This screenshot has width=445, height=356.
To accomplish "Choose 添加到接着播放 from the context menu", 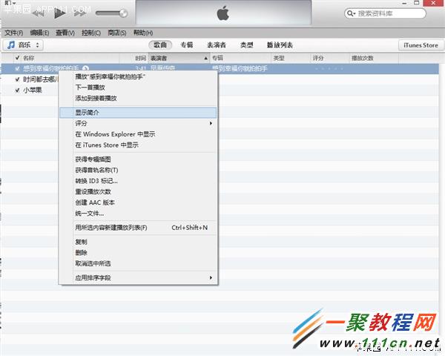I will [138, 98].
